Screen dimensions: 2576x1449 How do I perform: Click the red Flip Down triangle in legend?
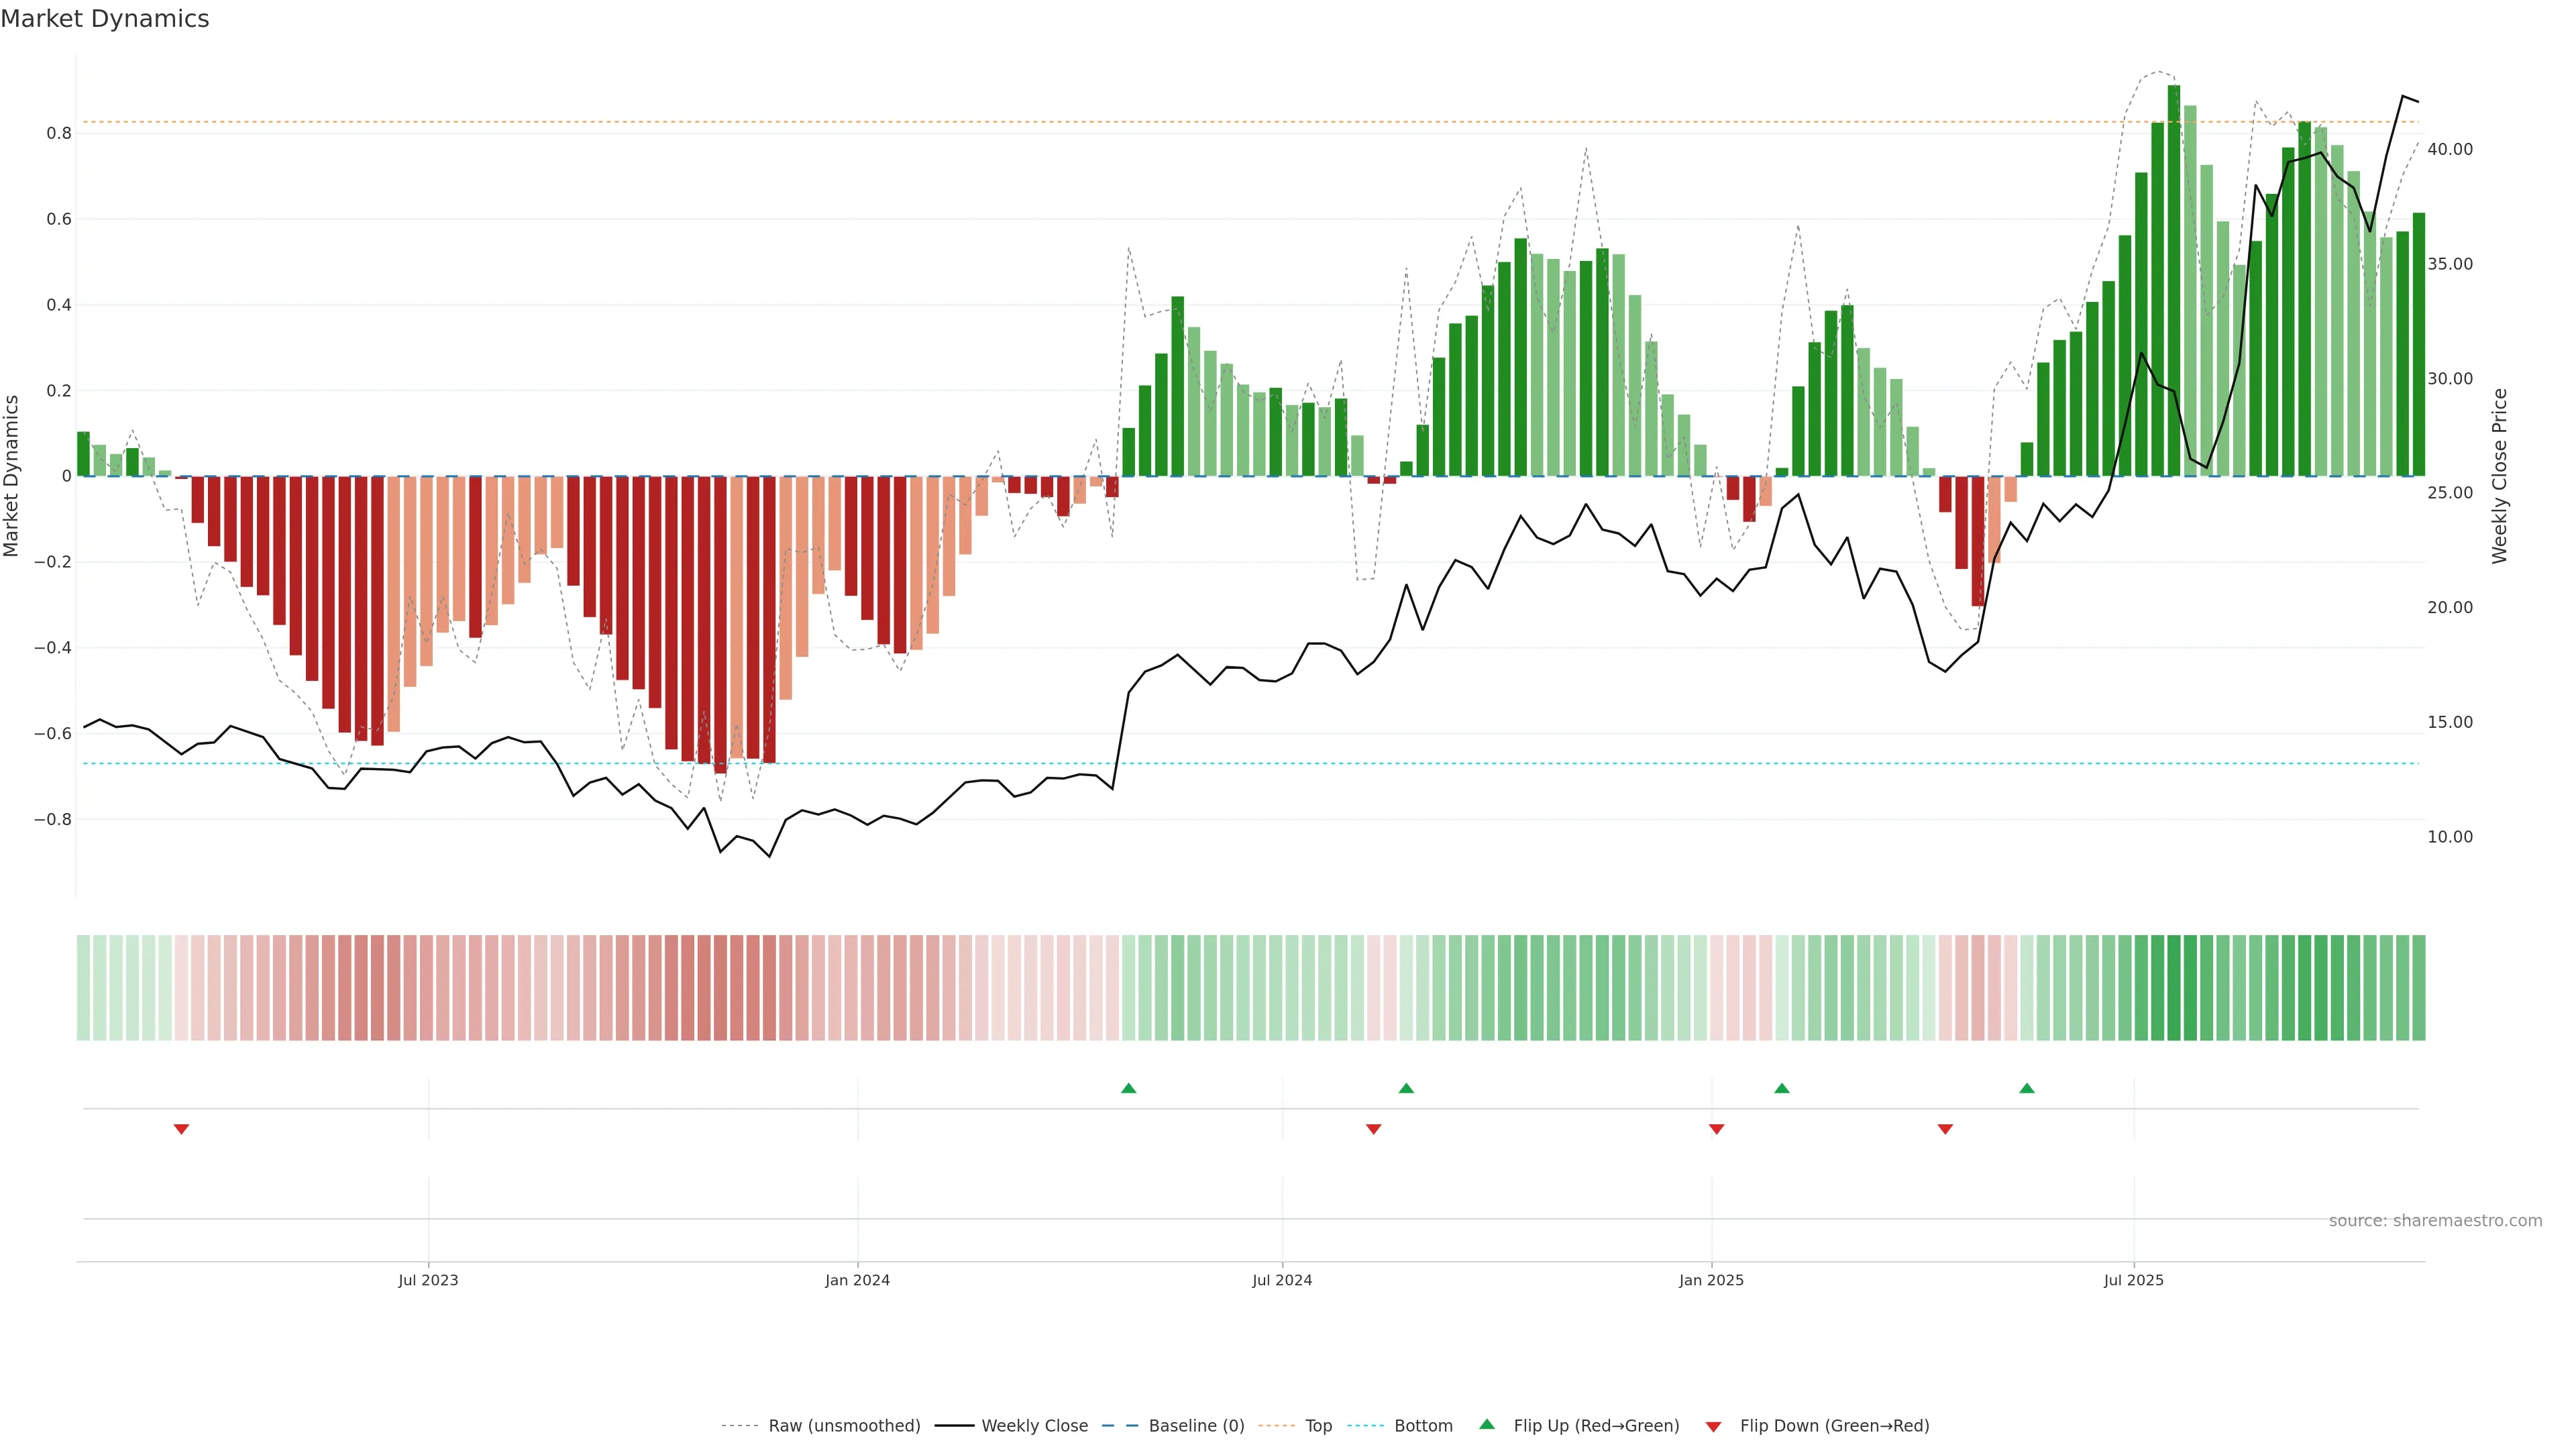(1713, 1426)
